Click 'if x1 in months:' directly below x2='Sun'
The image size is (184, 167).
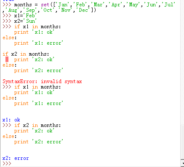(x=37, y=27)
